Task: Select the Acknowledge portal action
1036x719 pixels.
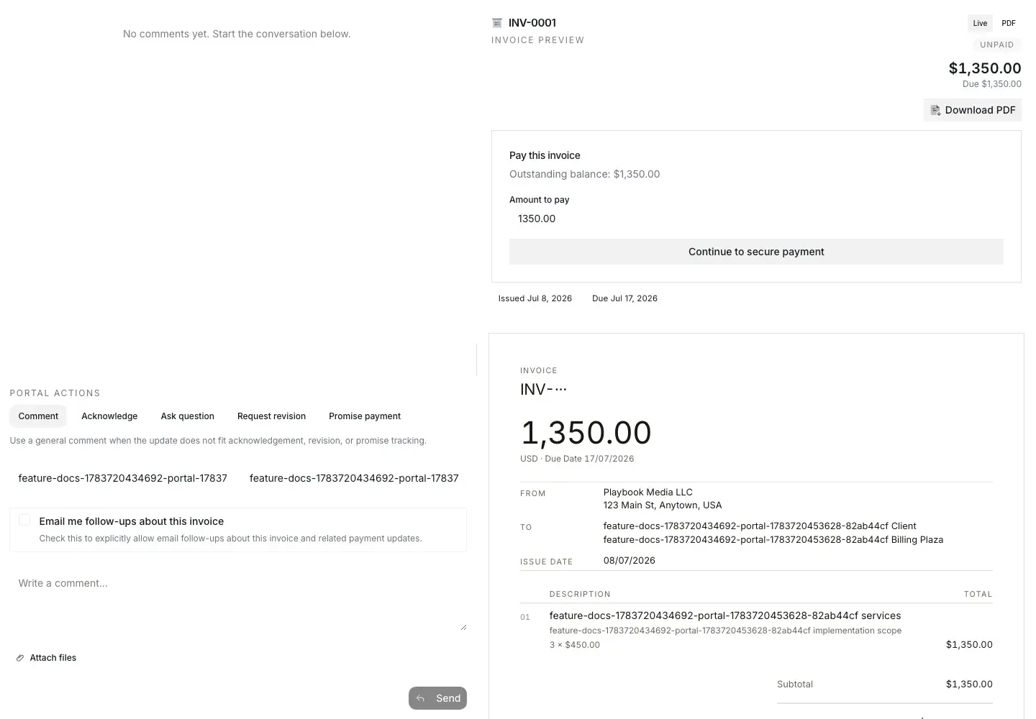Action: 109,416
